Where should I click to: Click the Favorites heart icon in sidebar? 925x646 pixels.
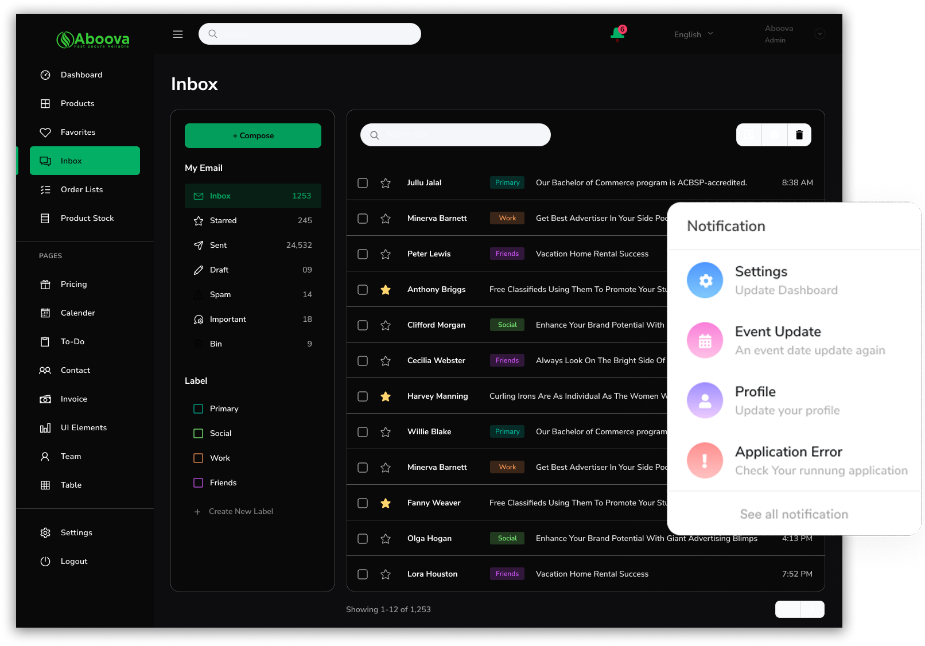[45, 132]
